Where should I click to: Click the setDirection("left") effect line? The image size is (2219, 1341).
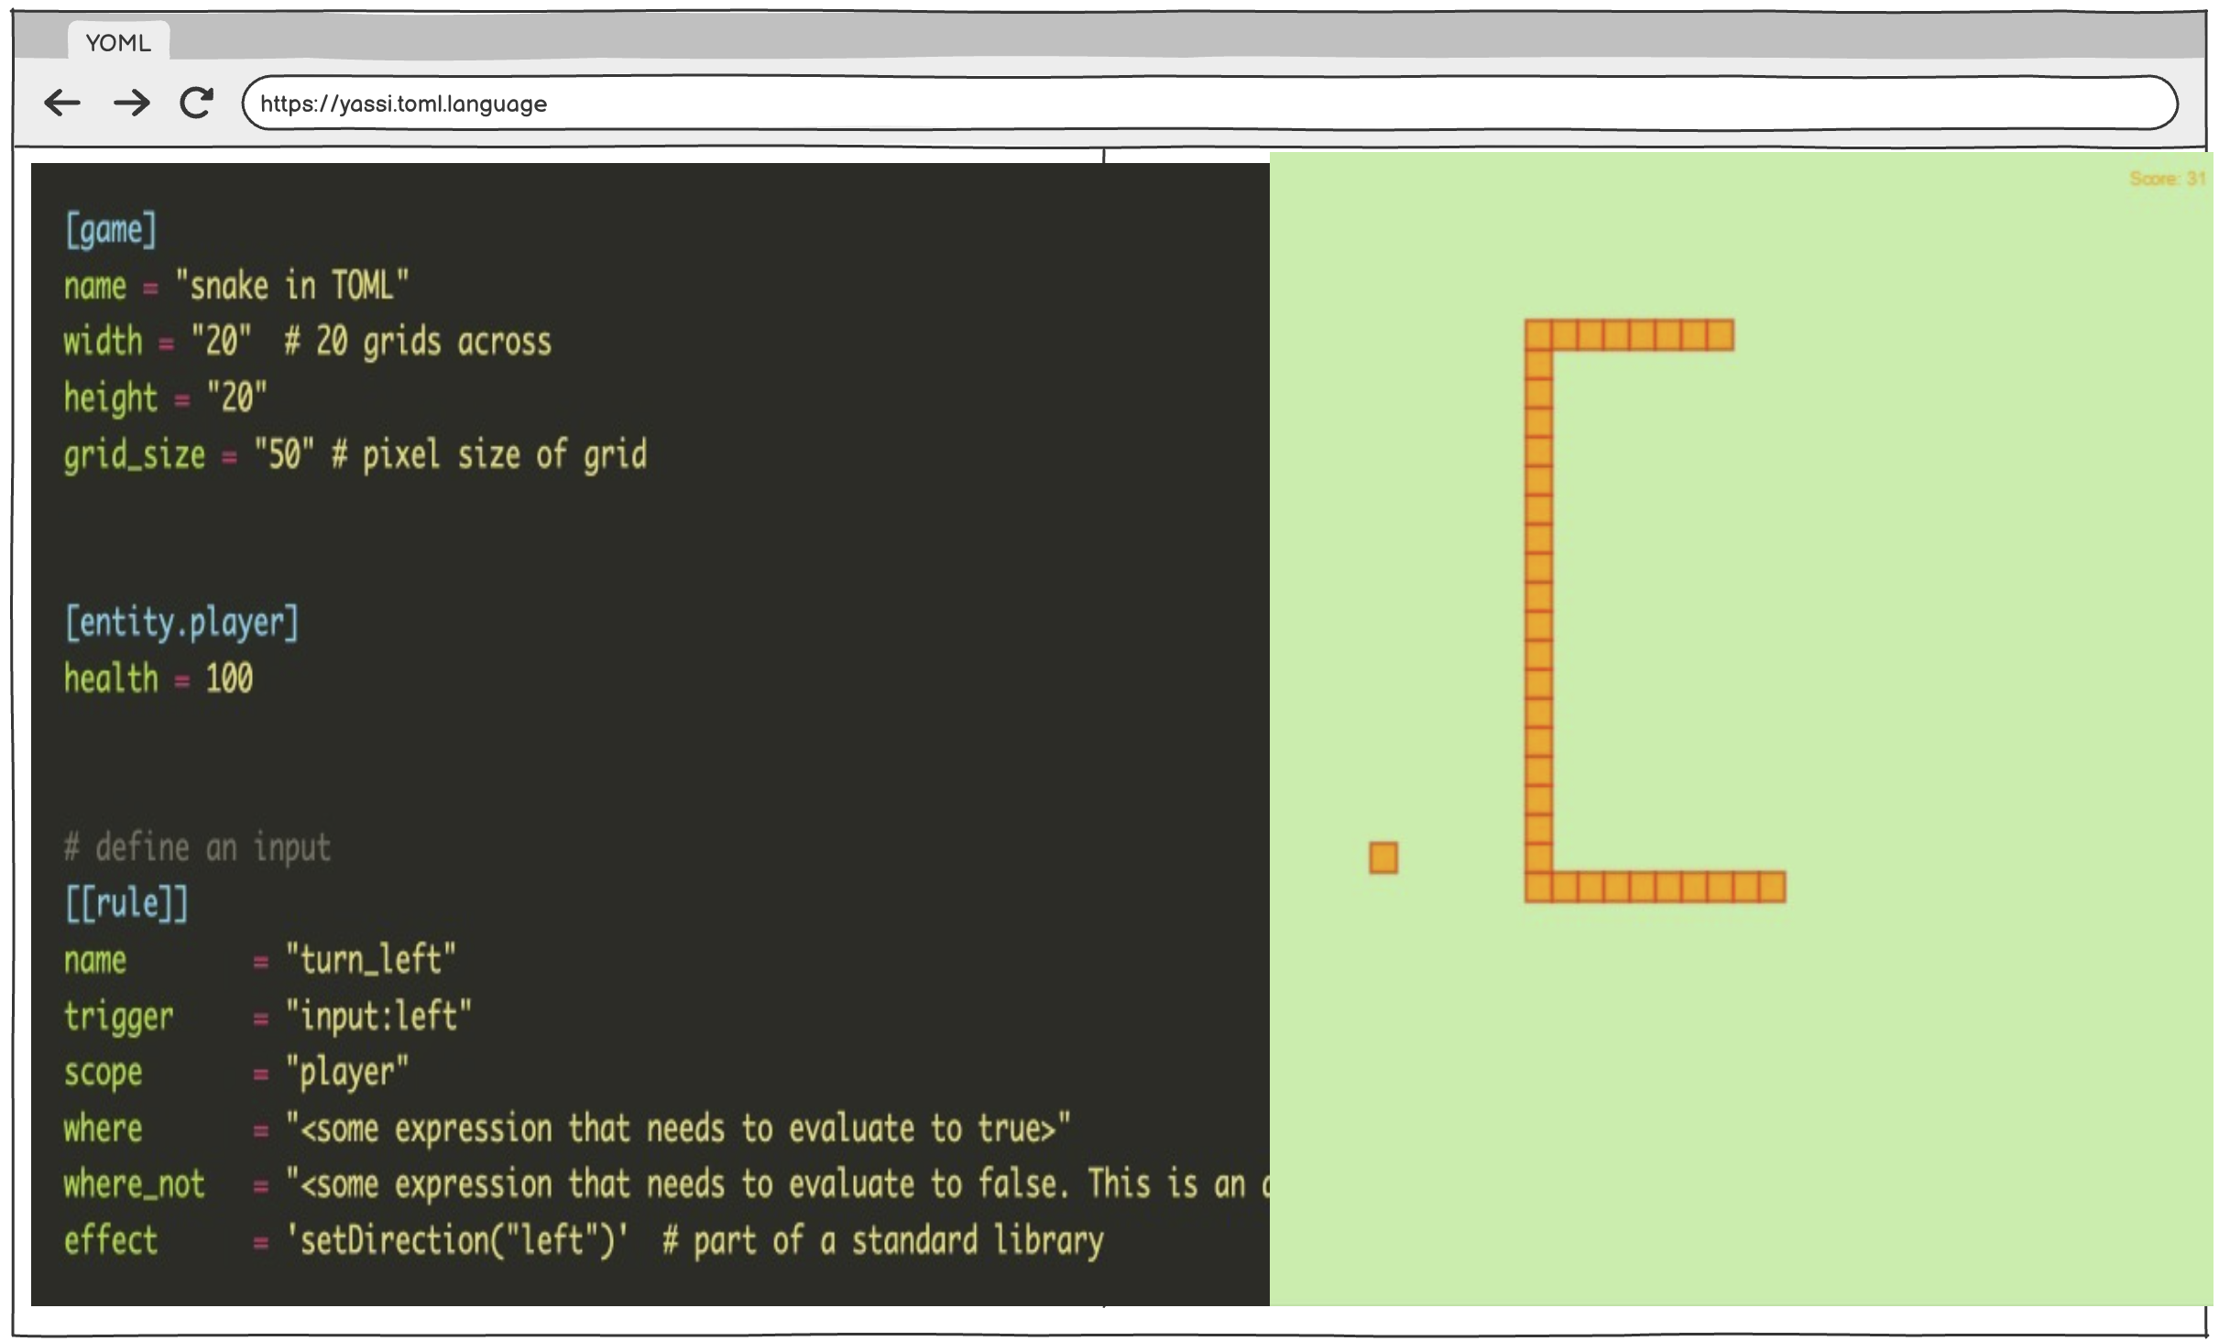pos(456,1240)
